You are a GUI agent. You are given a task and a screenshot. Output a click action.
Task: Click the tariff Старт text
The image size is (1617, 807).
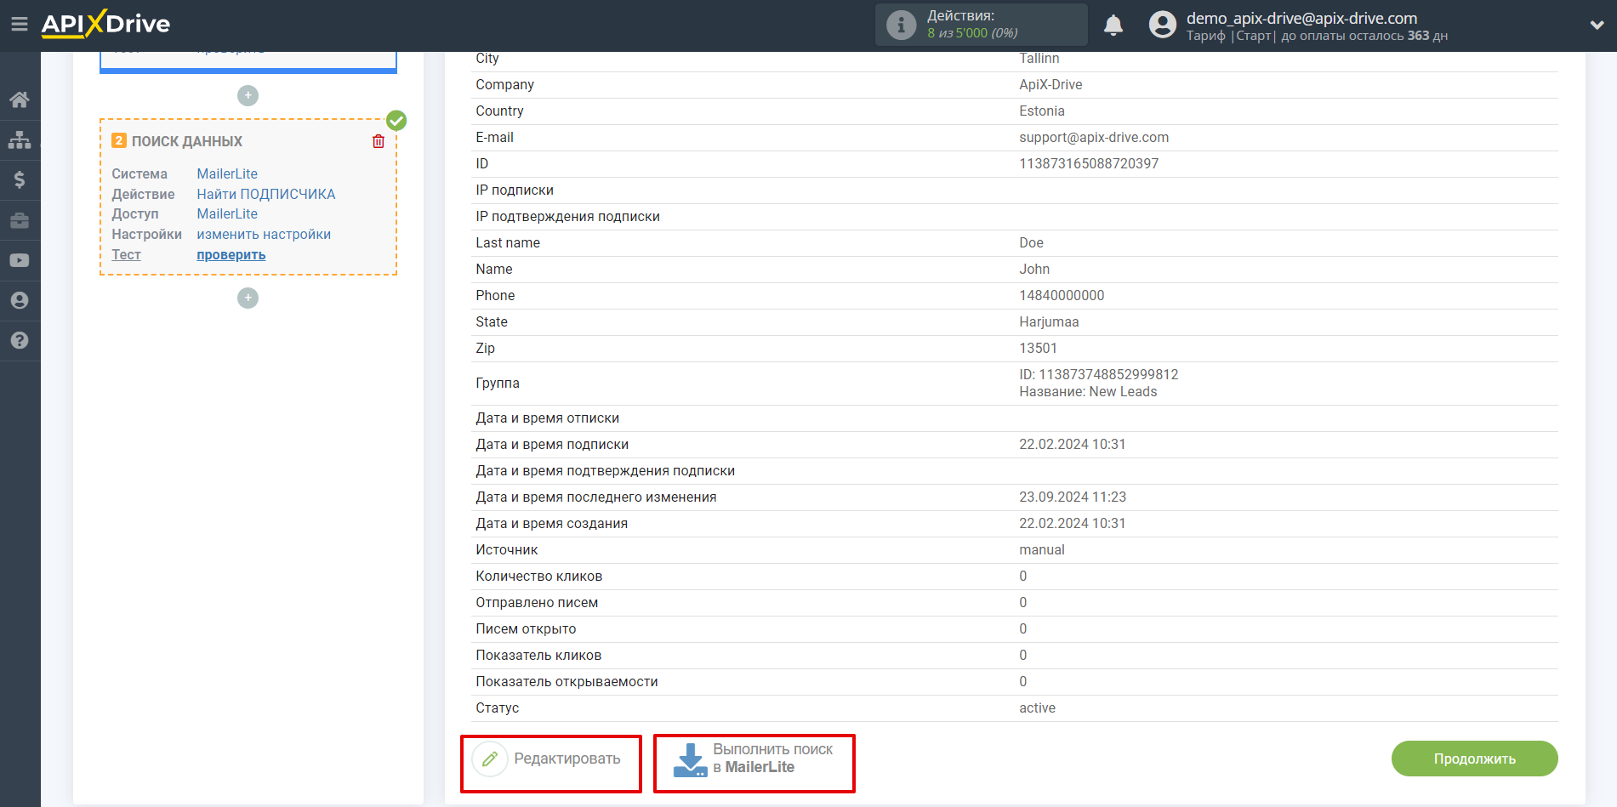click(x=1254, y=36)
